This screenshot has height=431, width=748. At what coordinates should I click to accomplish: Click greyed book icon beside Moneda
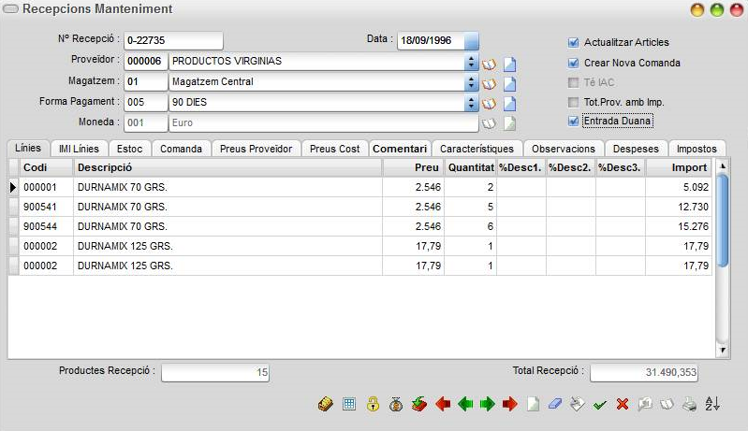(489, 123)
